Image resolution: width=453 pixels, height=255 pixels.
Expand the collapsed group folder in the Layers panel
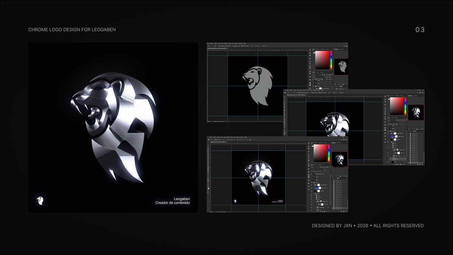(315, 195)
